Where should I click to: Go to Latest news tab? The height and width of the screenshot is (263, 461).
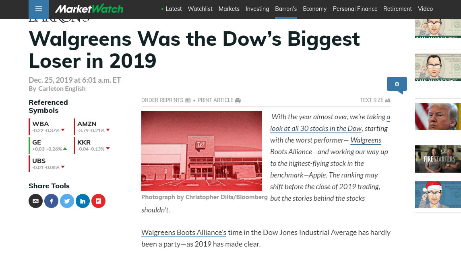174,9
